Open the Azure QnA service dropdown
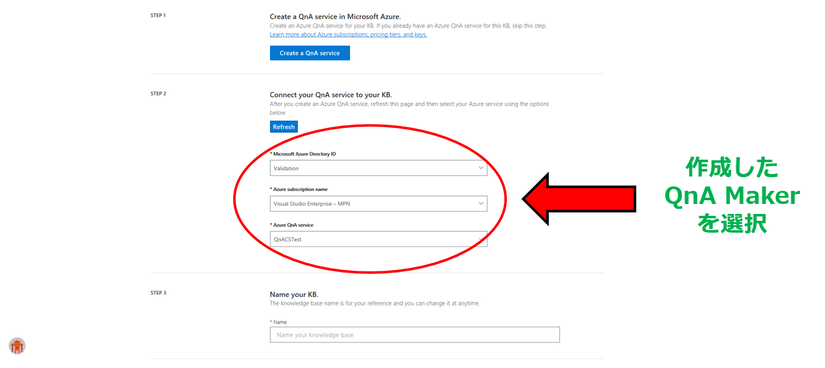 tap(378, 239)
